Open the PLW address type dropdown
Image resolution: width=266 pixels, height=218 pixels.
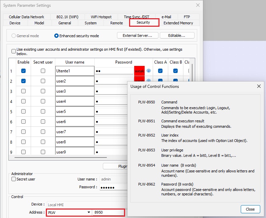click(89, 213)
